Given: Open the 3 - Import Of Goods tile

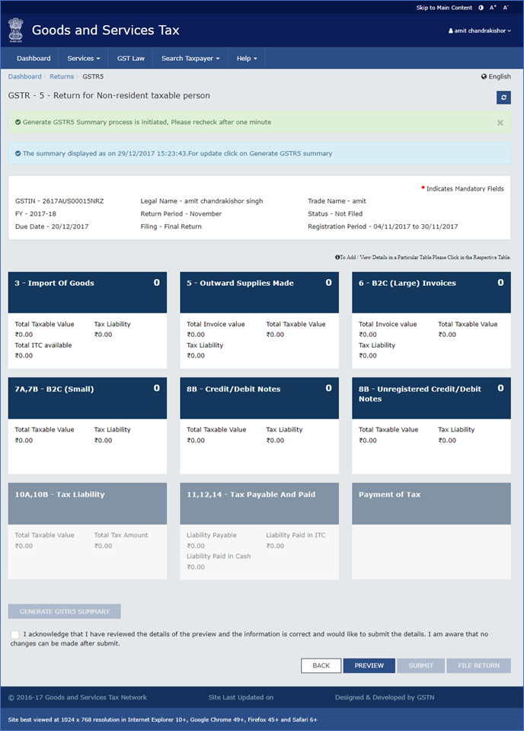Looking at the screenshot, I should [87, 320].
